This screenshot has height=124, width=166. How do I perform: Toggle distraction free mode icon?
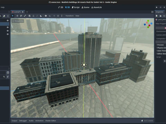point(152,12)
